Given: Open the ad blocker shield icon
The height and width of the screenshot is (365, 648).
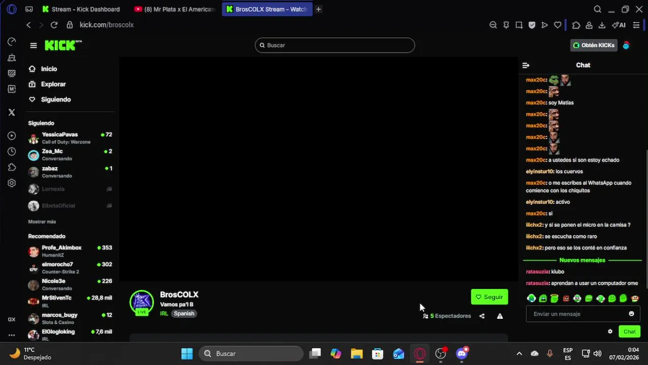Looking at the screenshot, I should pos(532,25).
